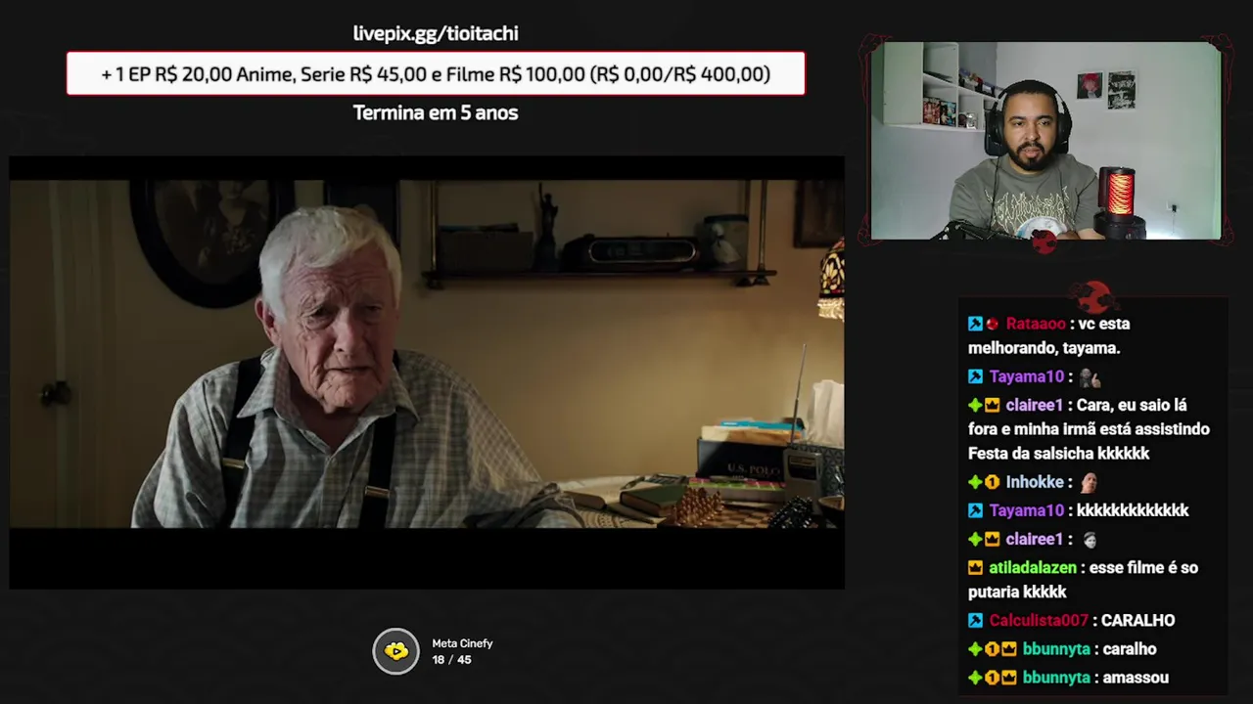Click the orange number-1 badge beside Inhokke
Viewport: 1253px width, 704px height.
[992, 482]
